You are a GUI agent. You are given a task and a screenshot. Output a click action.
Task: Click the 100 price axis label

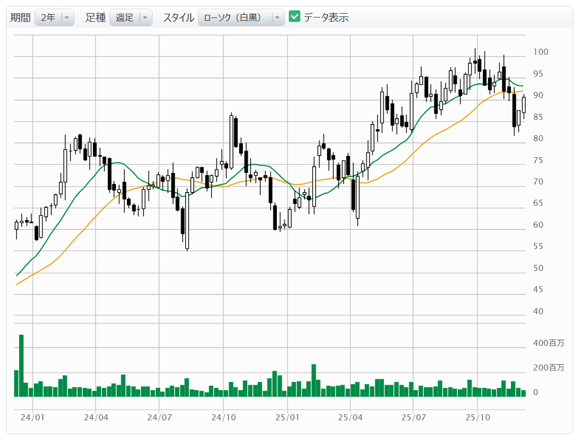click(x=541, y=52)
